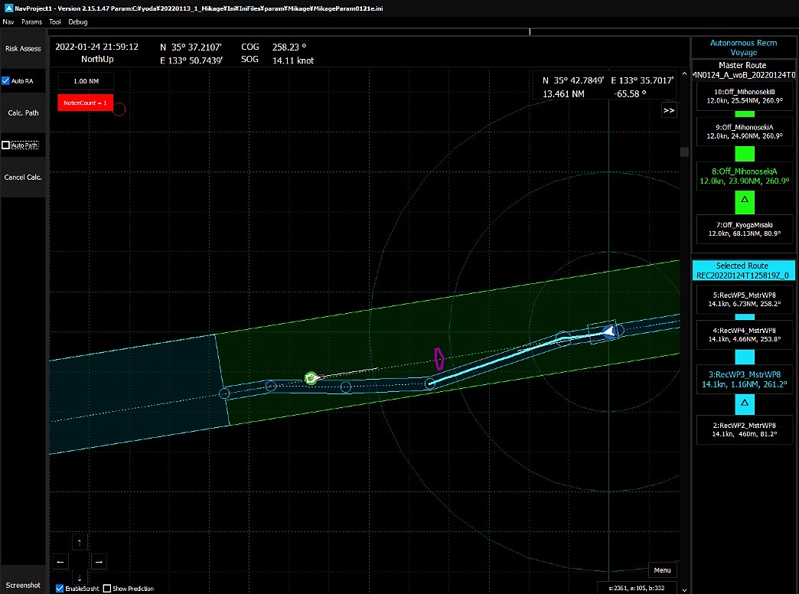Click the cursor longitude E 133° 35.7017'
This screenshot has width=799, height=594.
pos(643,80)
